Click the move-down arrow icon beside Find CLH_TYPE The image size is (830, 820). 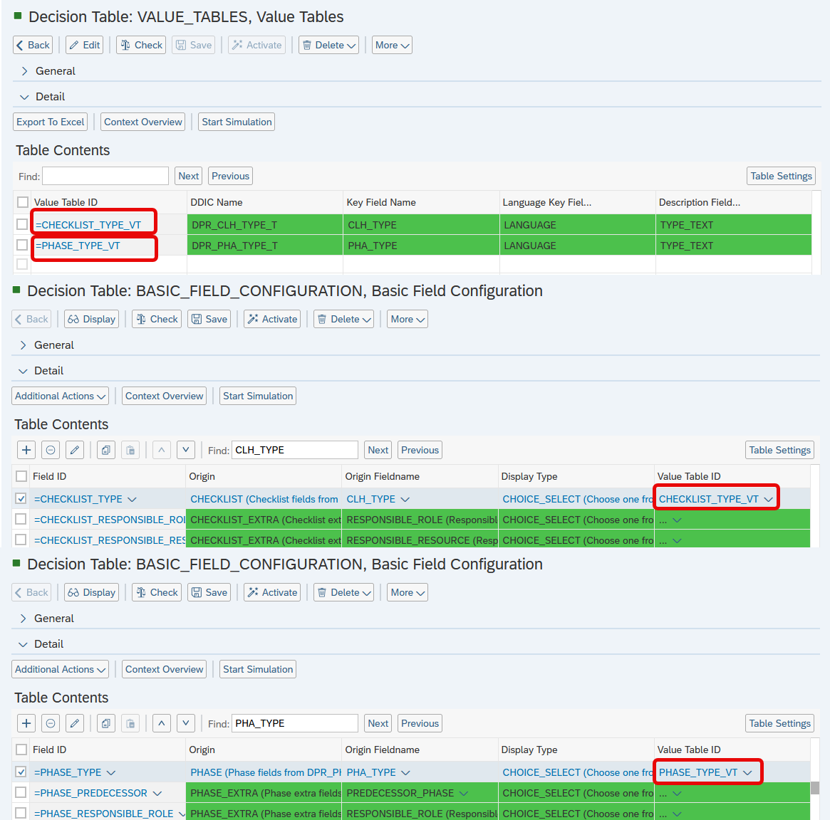[x=186, y=450]
